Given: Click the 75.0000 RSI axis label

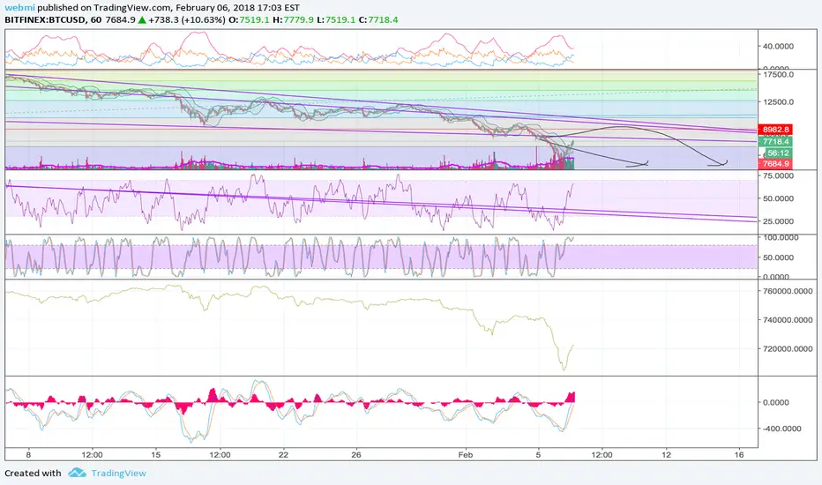Looking at the screenshot, I should [x=778, y=175].
